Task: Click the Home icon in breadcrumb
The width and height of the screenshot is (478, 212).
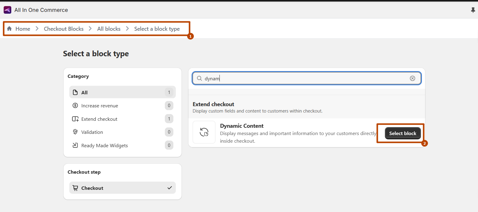Action: (9, 29)
